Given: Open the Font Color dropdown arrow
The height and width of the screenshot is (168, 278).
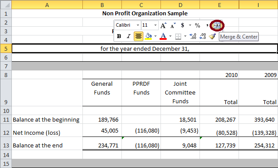Looking at the screenshot, I should pos(170,36).
